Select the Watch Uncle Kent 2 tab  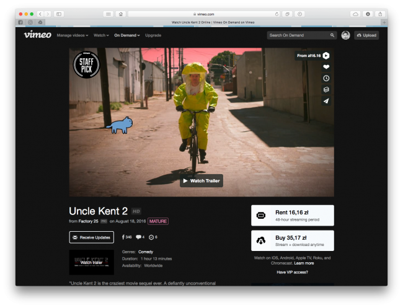213,22
